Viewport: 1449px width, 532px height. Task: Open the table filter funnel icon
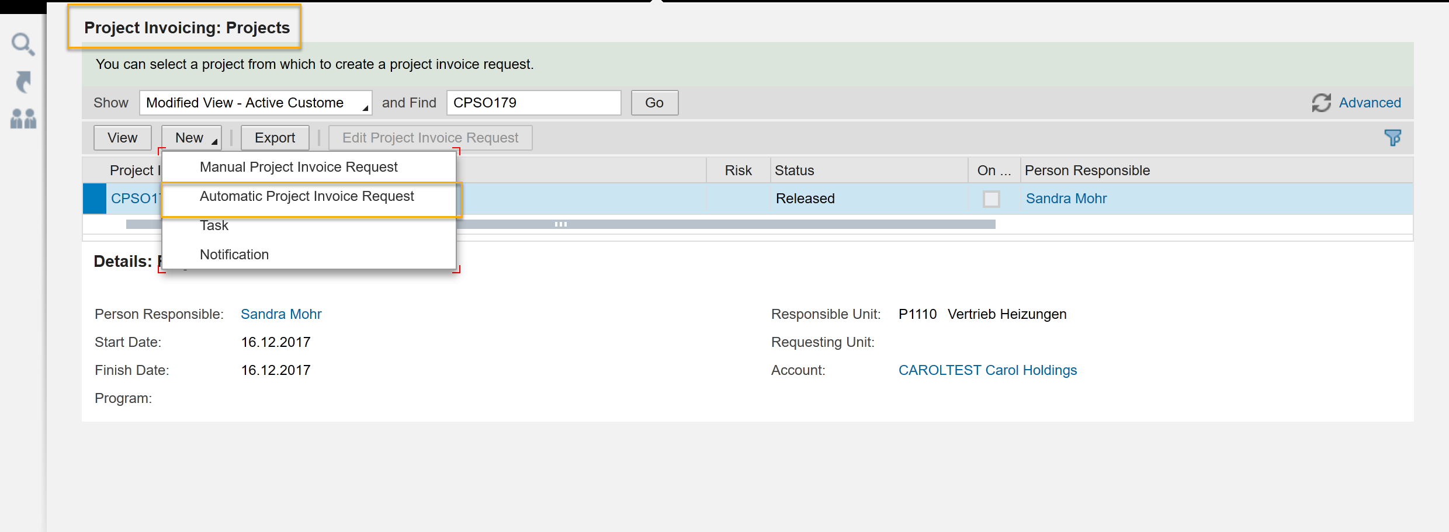(1393, 138)
